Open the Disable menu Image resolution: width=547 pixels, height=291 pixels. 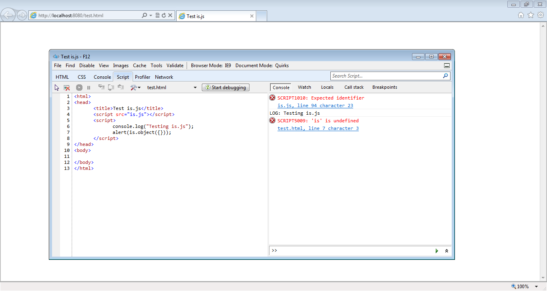(87, 66)
